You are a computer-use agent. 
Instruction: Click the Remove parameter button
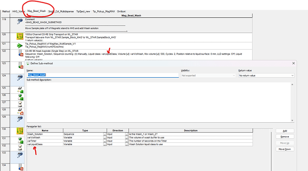click(285, 137)
